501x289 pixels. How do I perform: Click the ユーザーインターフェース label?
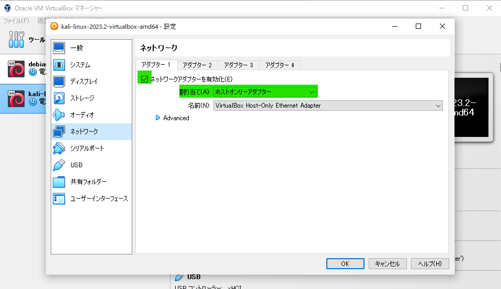tap(99, 199)
